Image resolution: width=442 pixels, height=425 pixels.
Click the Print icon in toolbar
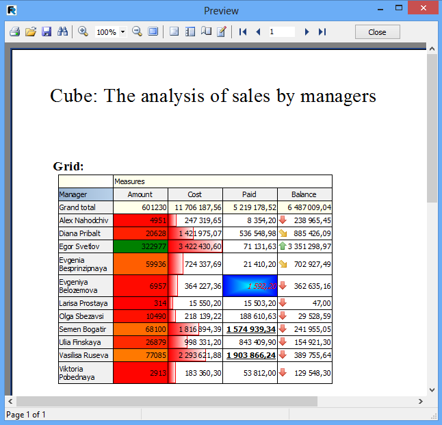tap(14, 32)
